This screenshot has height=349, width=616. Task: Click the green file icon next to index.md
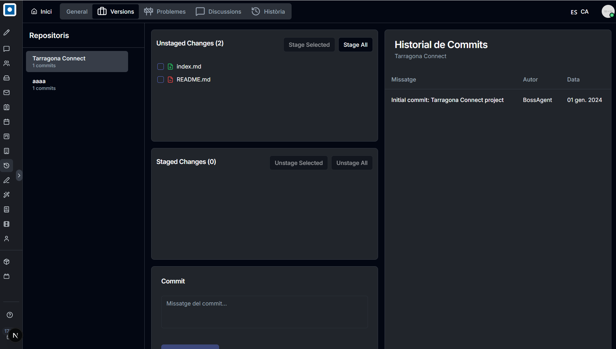point(170,67)
